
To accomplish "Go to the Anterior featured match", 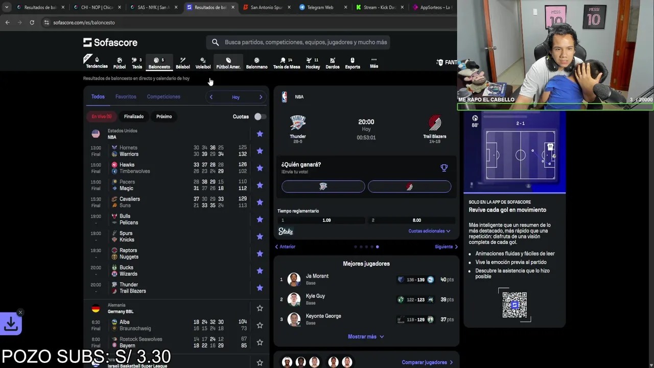I will 285,247.
